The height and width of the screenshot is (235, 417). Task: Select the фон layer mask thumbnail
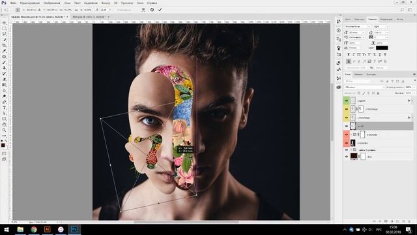(x=363, y=157)
